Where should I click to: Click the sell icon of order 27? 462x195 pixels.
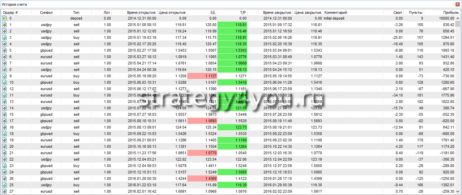click(5, 192)
